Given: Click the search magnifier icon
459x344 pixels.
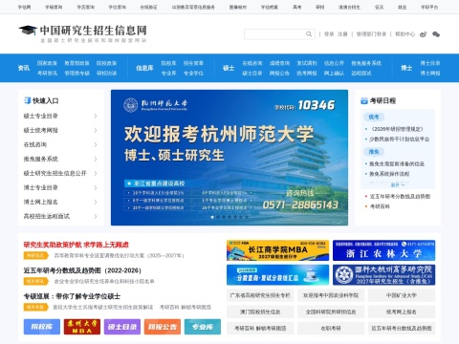Looking at the screenshot, I should tap(309, 33).
